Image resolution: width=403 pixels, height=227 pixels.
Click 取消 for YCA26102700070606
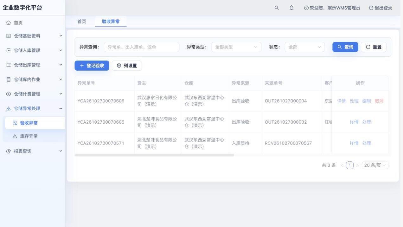coord(379,101)
